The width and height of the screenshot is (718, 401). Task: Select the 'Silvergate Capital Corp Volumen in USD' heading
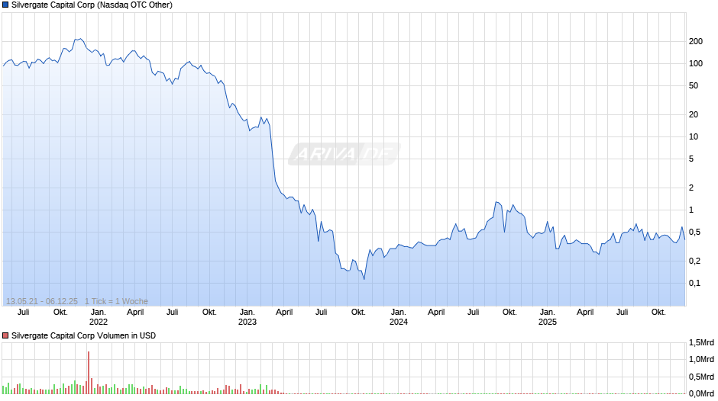click(84, 335)
